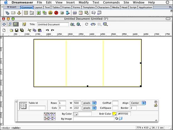173x130 pixels.
Task: Refresh Design View icon
Action: [86, 24]
